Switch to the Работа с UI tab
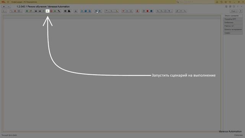 [x=233, y=26]
